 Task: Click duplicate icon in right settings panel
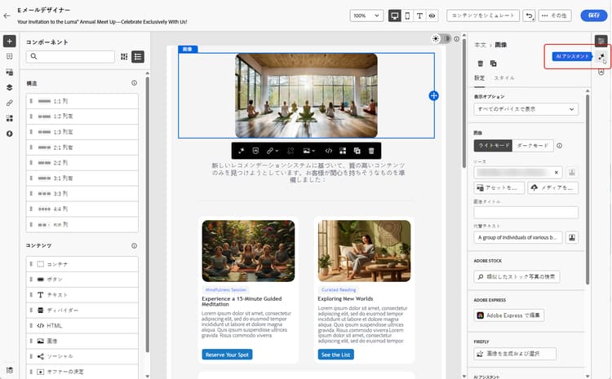click(x=494, y=64)
